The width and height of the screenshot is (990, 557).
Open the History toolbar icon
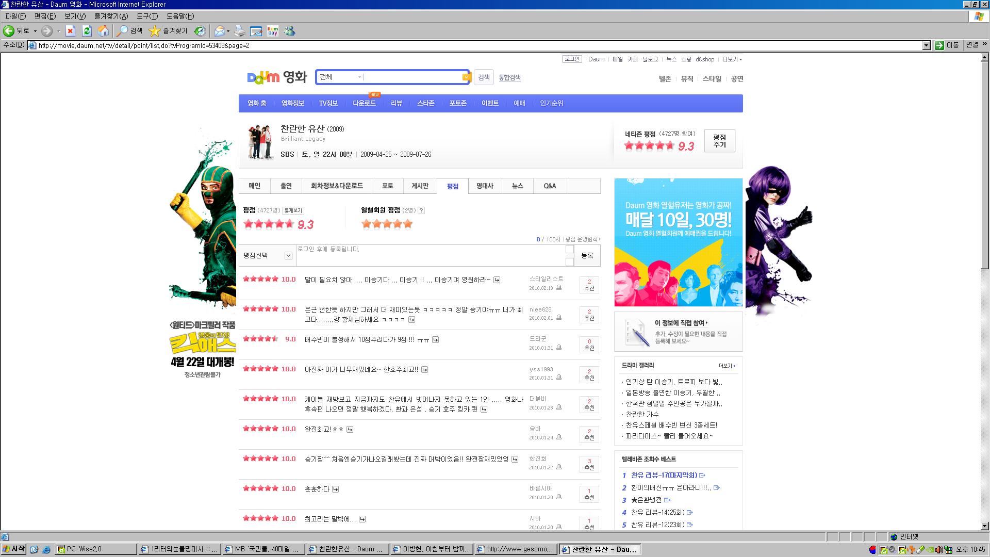tap(200, 31)
